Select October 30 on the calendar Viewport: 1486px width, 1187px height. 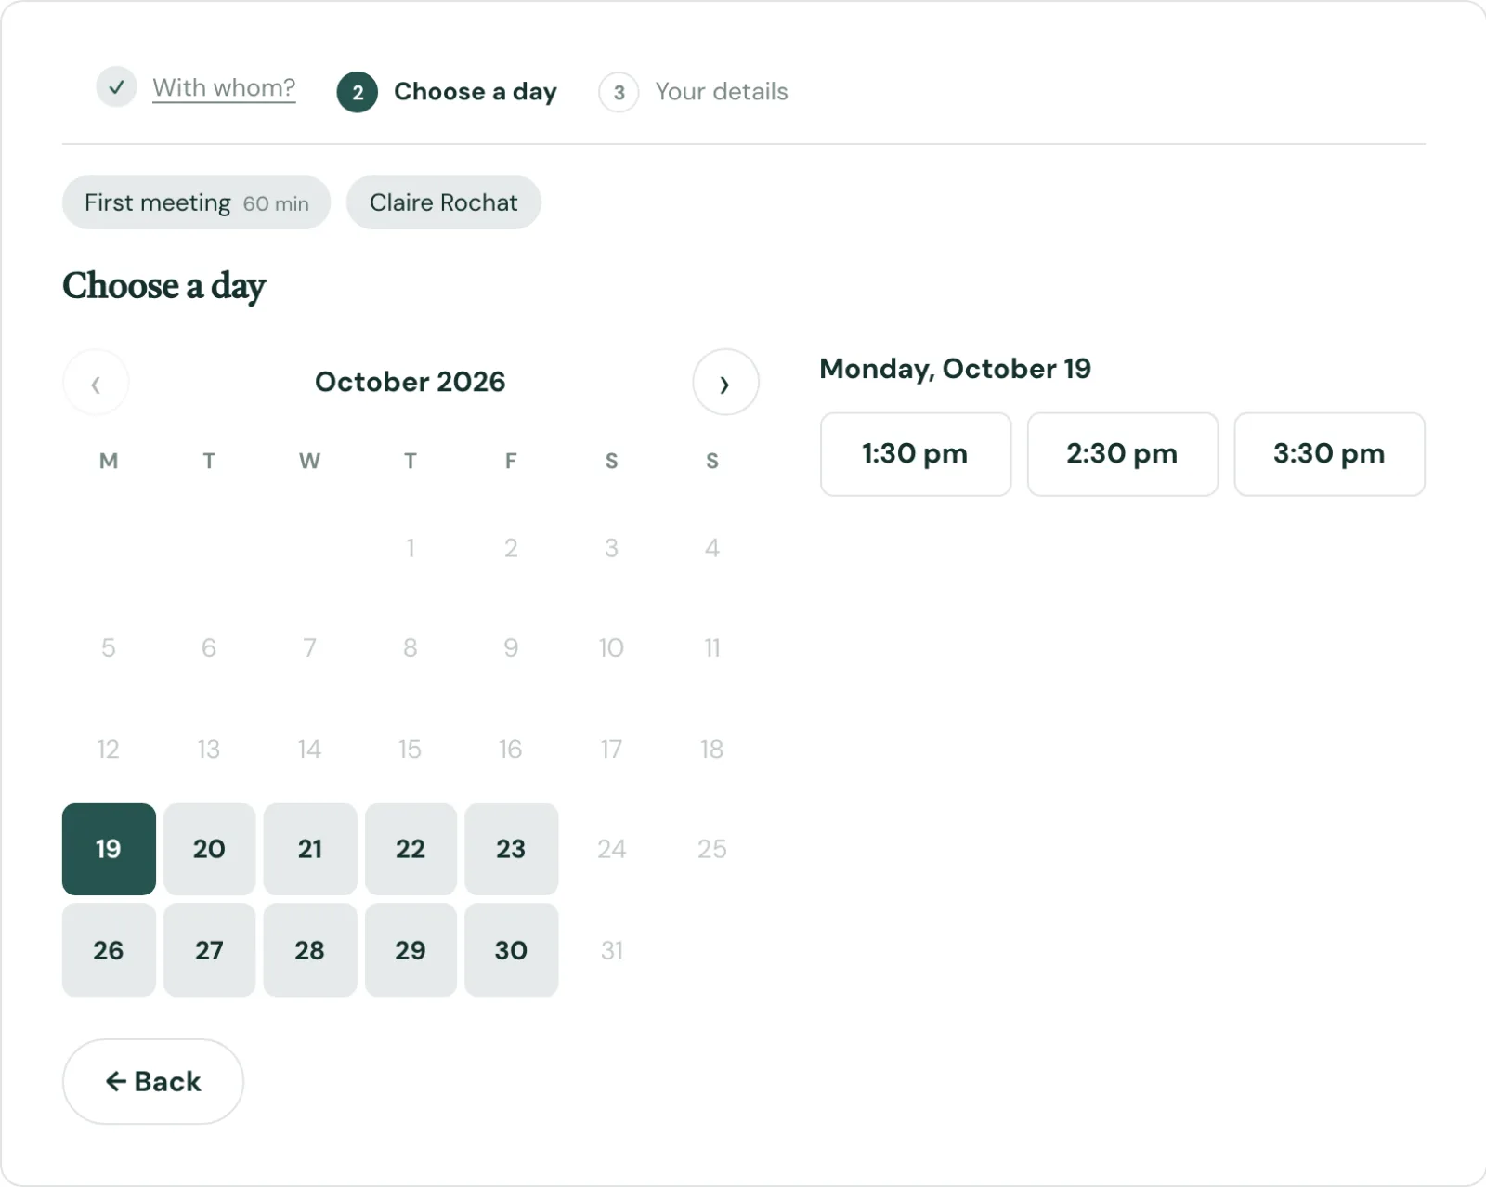[511, 950]
